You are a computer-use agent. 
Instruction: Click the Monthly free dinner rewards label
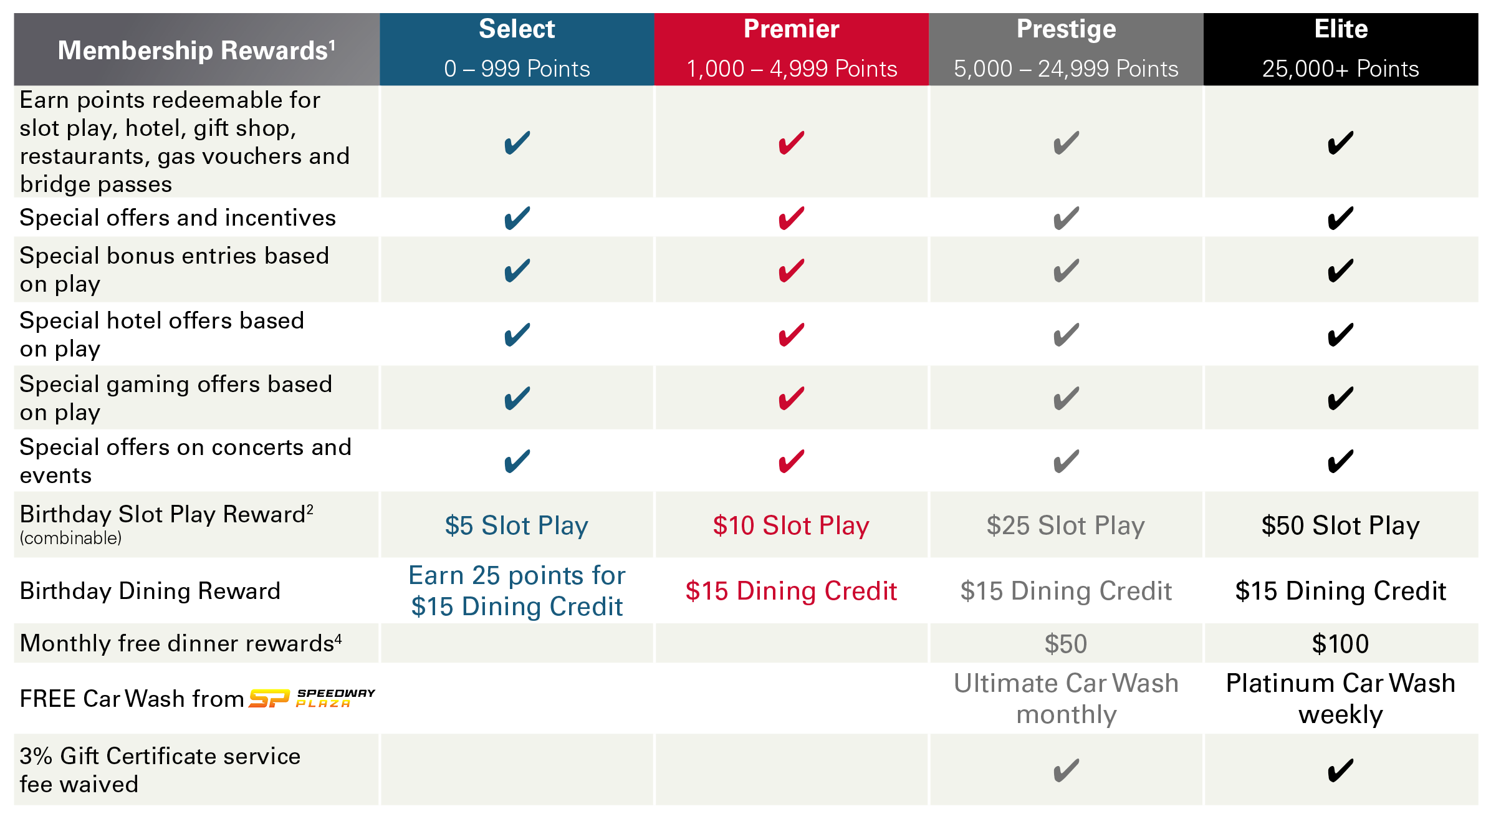pos(181,643)
